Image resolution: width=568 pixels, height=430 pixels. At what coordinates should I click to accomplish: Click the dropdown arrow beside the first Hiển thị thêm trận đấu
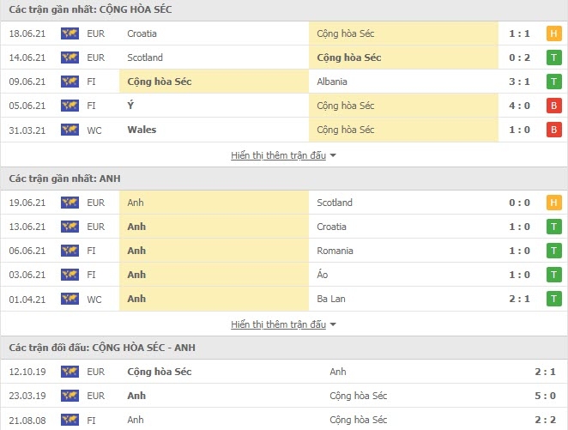[333, 155]
